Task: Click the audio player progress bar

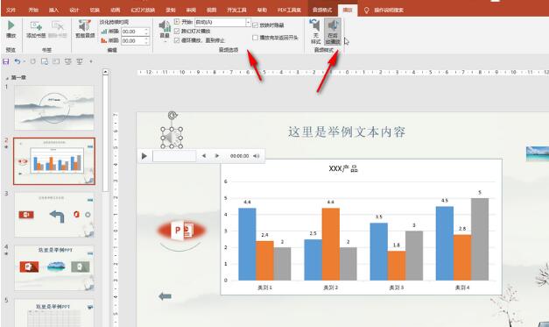Action: (174, 156)
